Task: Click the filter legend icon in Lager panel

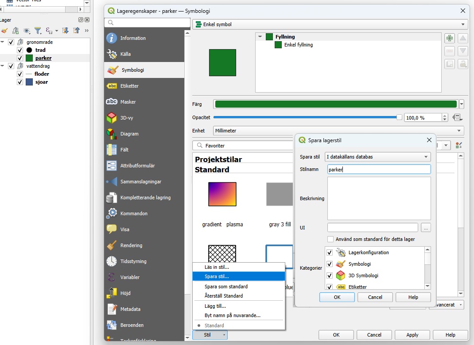Action: 38,31
